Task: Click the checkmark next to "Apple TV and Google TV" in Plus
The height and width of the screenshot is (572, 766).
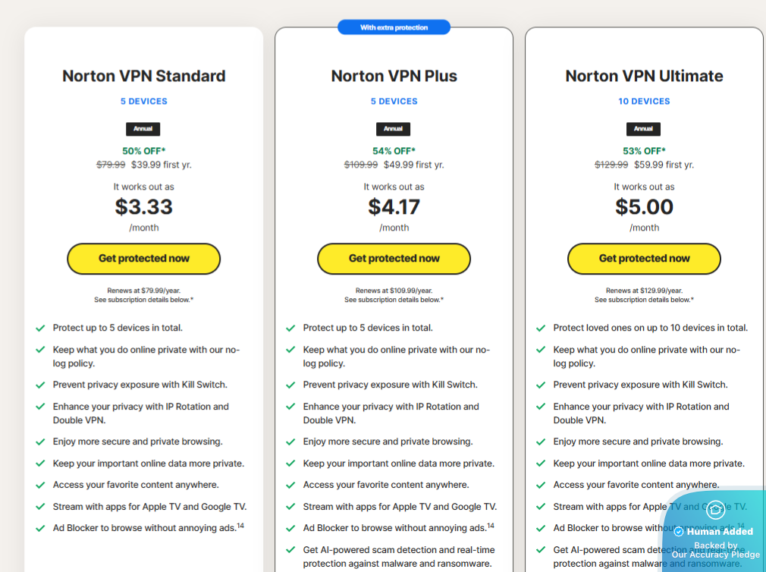Action: (290, 507)
